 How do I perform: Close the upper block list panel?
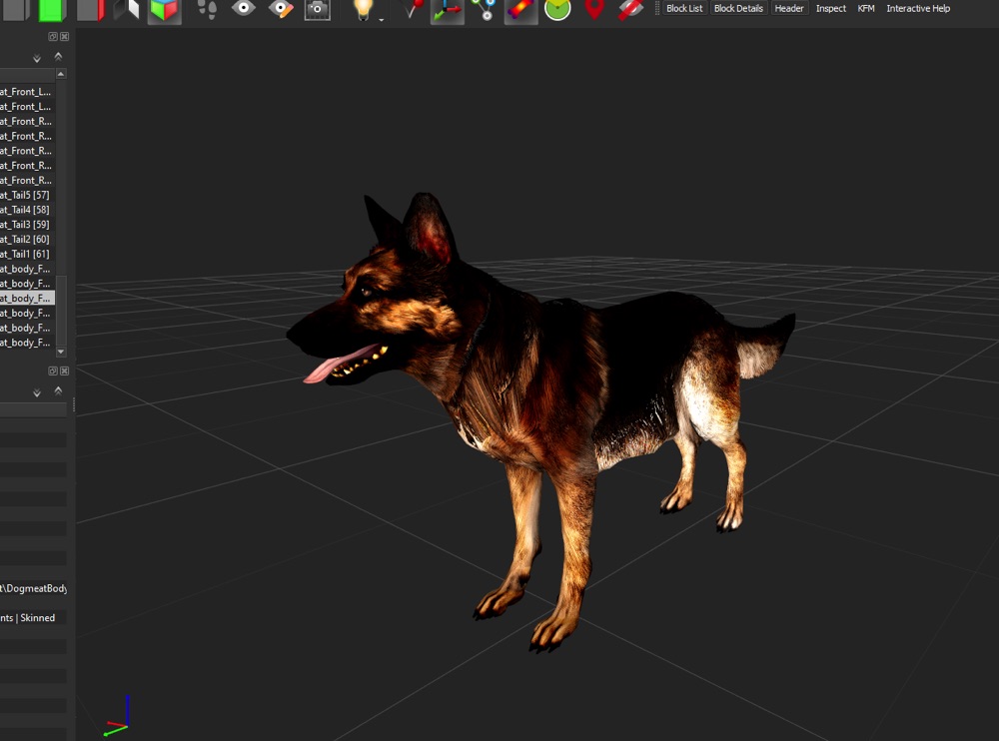tap(64, 37)
